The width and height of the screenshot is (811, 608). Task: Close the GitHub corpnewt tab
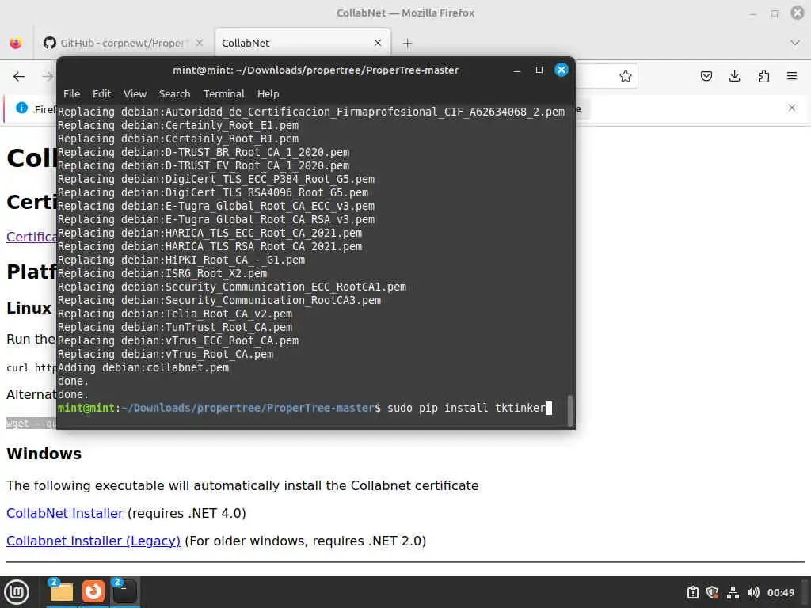coord(200,43)
